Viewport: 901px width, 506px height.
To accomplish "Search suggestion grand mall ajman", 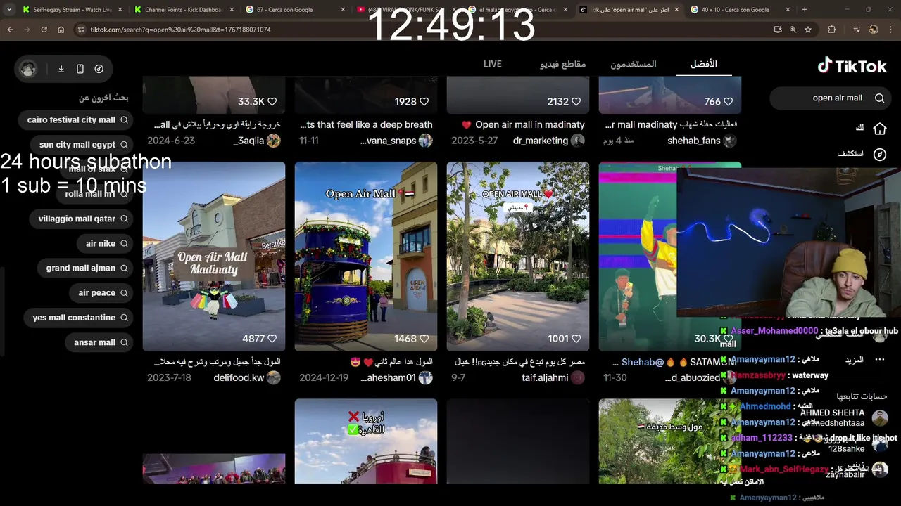I will pos(87,268).
